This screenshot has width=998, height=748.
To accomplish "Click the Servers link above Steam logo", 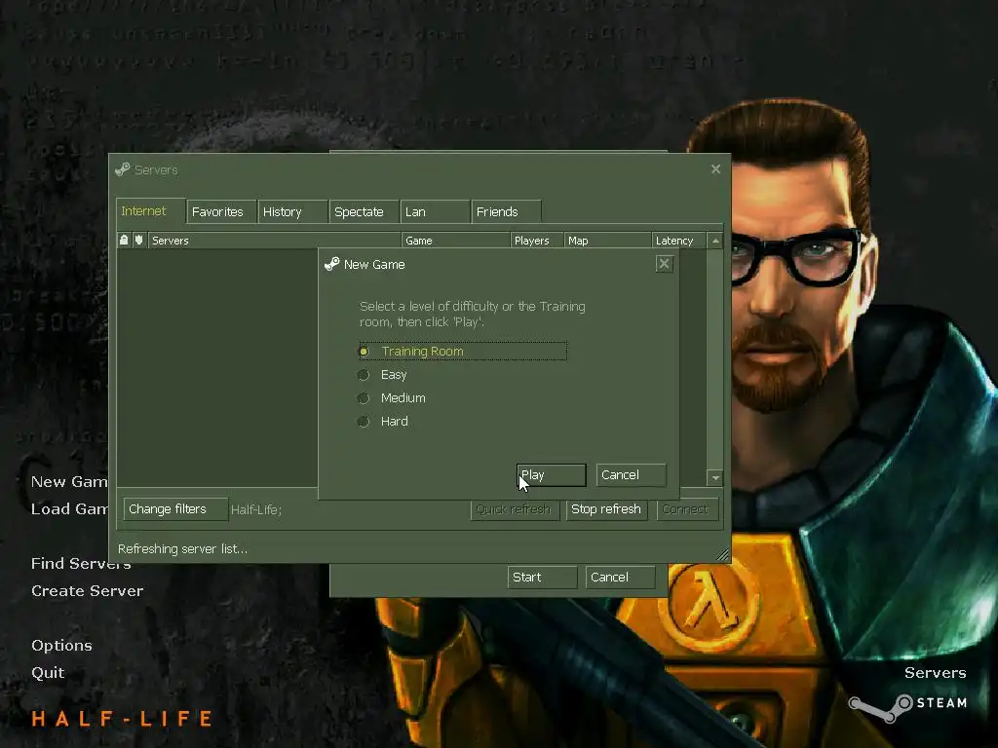I will 935,673.
